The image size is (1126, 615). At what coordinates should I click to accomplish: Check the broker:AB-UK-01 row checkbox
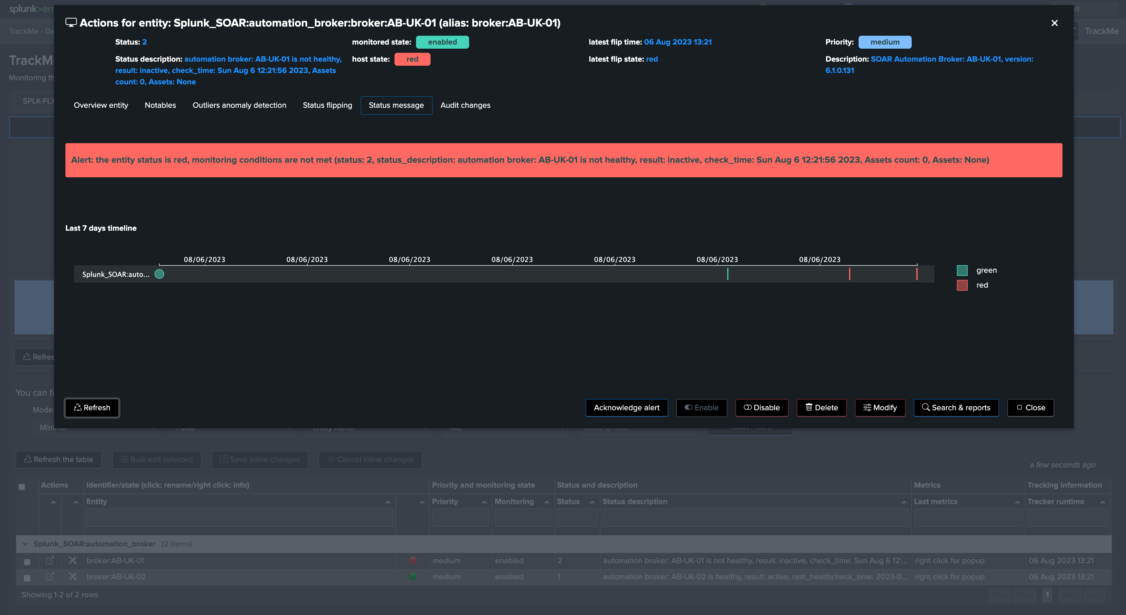tap(27, 562)
